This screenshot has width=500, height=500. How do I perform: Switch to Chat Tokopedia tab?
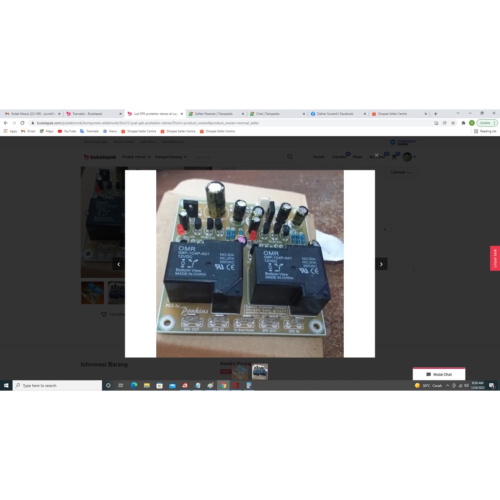[275, 113]
